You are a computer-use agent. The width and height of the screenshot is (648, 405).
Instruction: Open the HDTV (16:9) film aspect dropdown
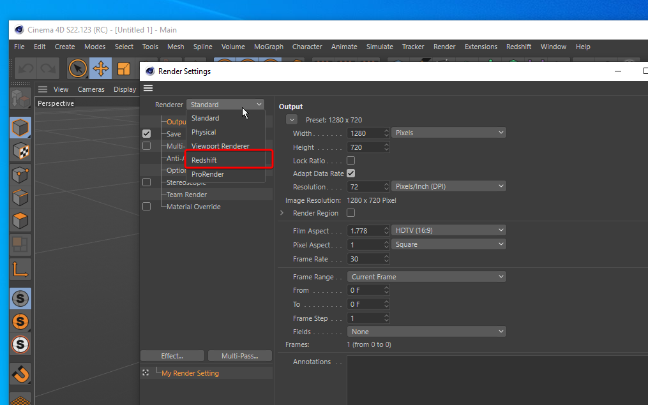449,230
